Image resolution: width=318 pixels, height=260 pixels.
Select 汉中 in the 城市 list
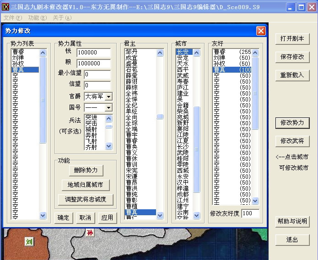tap(184, 182)
